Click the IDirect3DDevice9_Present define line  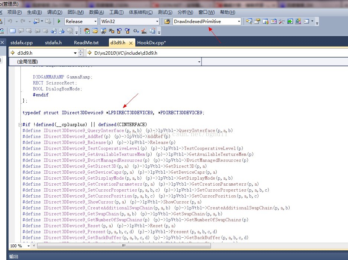pyautogui.click(x=120, y=232)
